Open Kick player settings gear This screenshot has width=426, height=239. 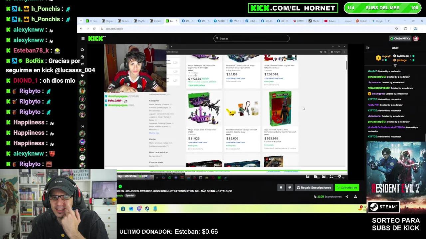[x=339, y=176]
